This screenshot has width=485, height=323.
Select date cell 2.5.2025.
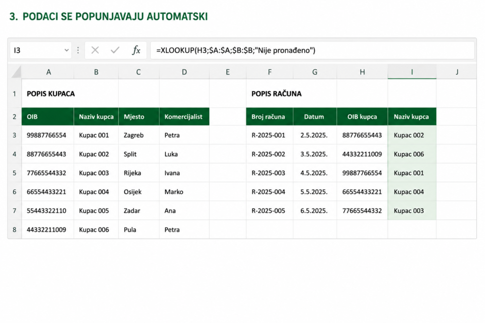coord(315,135)
